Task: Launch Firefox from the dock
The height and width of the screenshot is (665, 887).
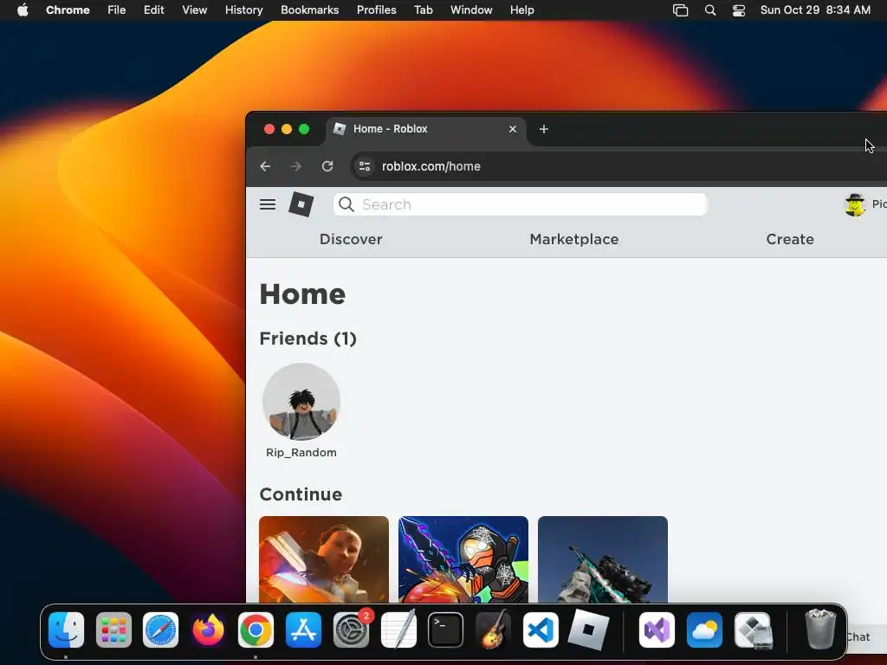Action: 208,629
